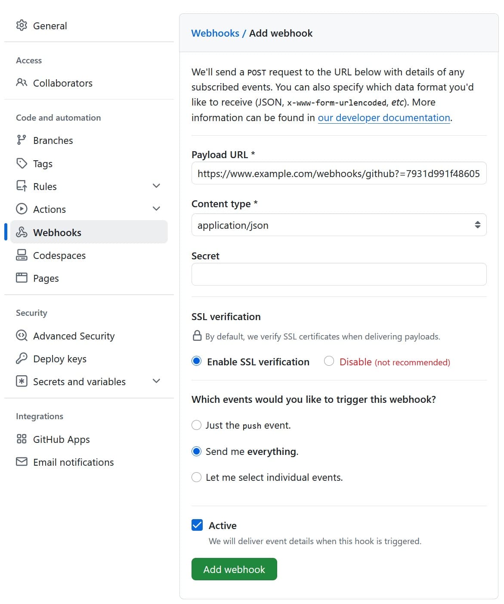Click the Pages icon
This screenshot has width=504, height=604.
(x=22, y=278)
